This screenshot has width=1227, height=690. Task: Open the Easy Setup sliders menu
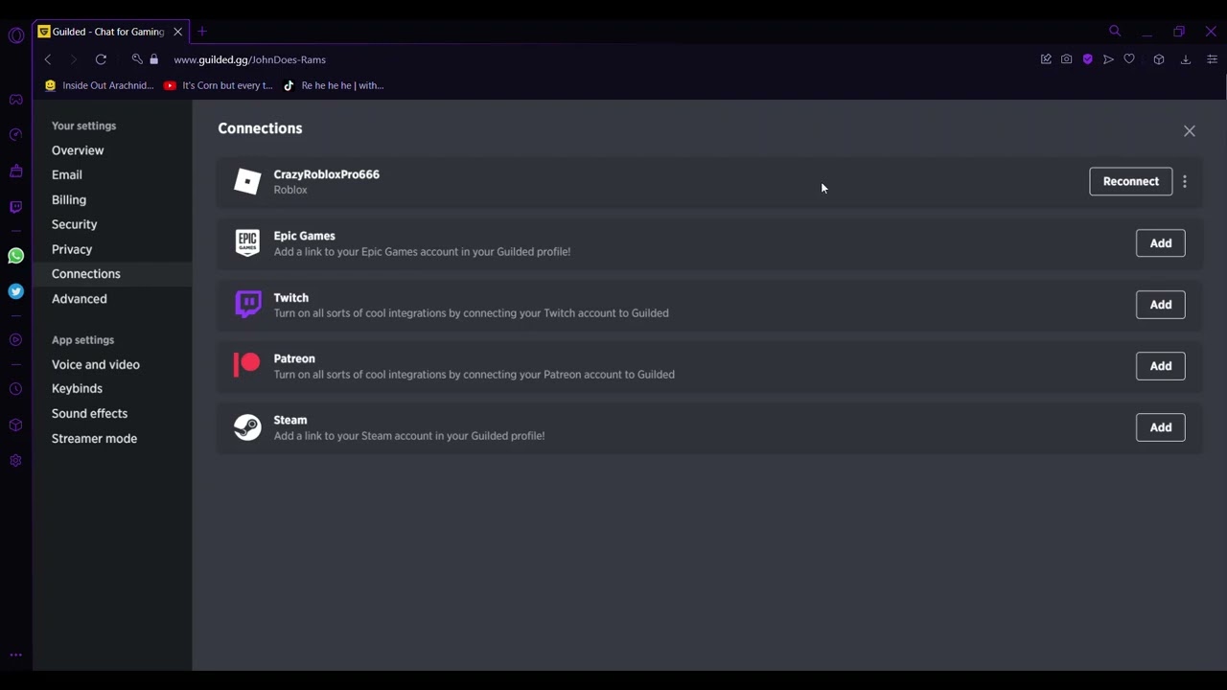pos(1212,59)
